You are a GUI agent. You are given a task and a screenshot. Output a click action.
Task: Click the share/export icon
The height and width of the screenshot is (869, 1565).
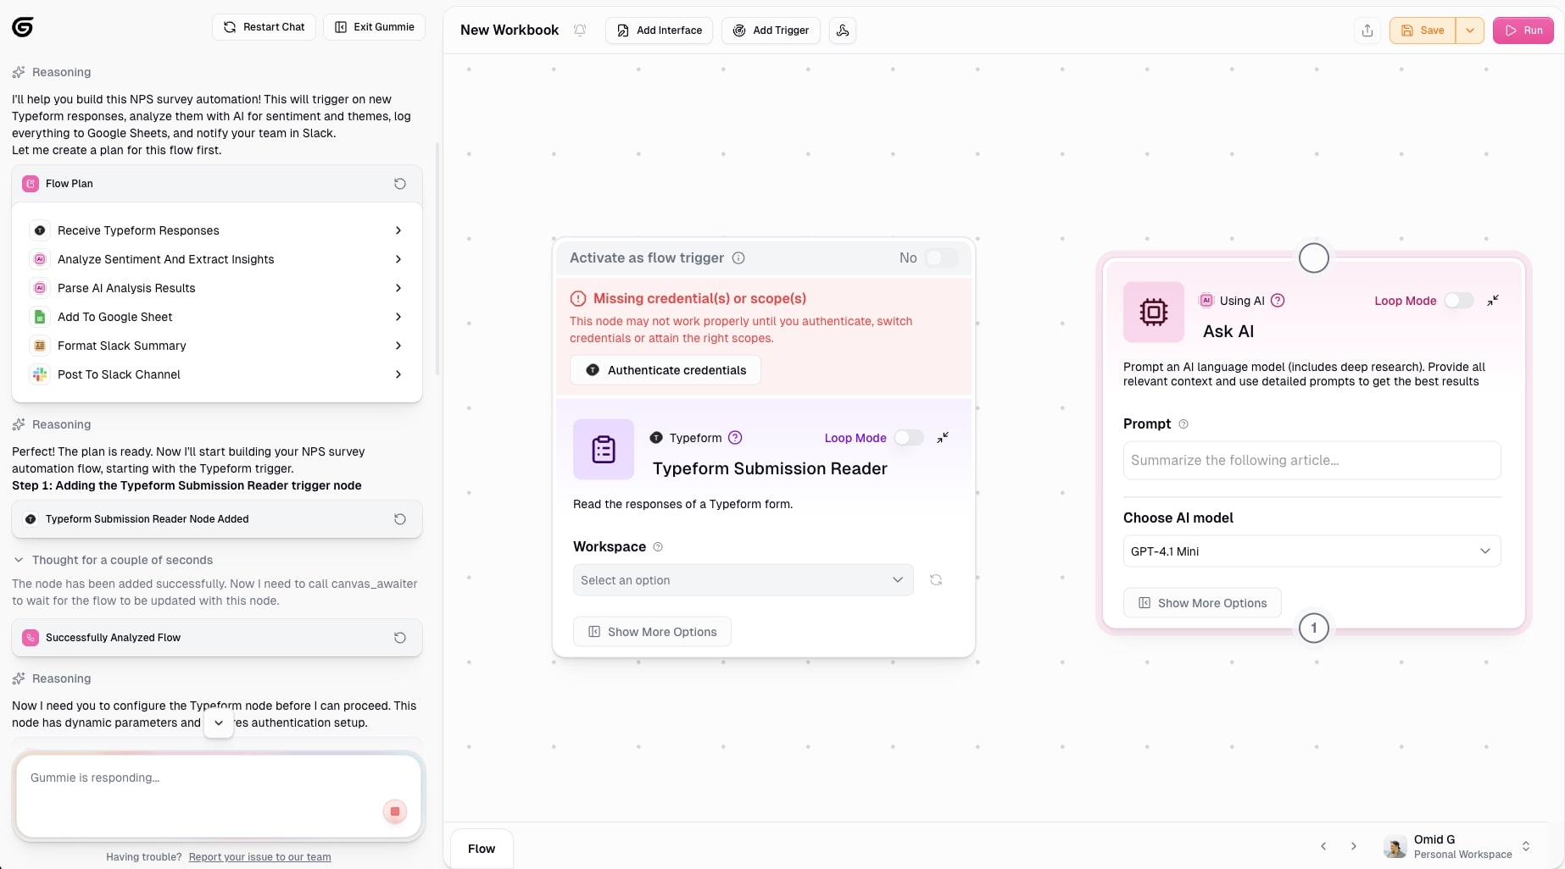pyautogui.click(x=1367, y=30)
